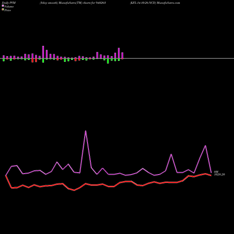The width and height of the screenshot is (234, 234).
Task: Click the tallest magenta peak on volume line
Action: 86,131
